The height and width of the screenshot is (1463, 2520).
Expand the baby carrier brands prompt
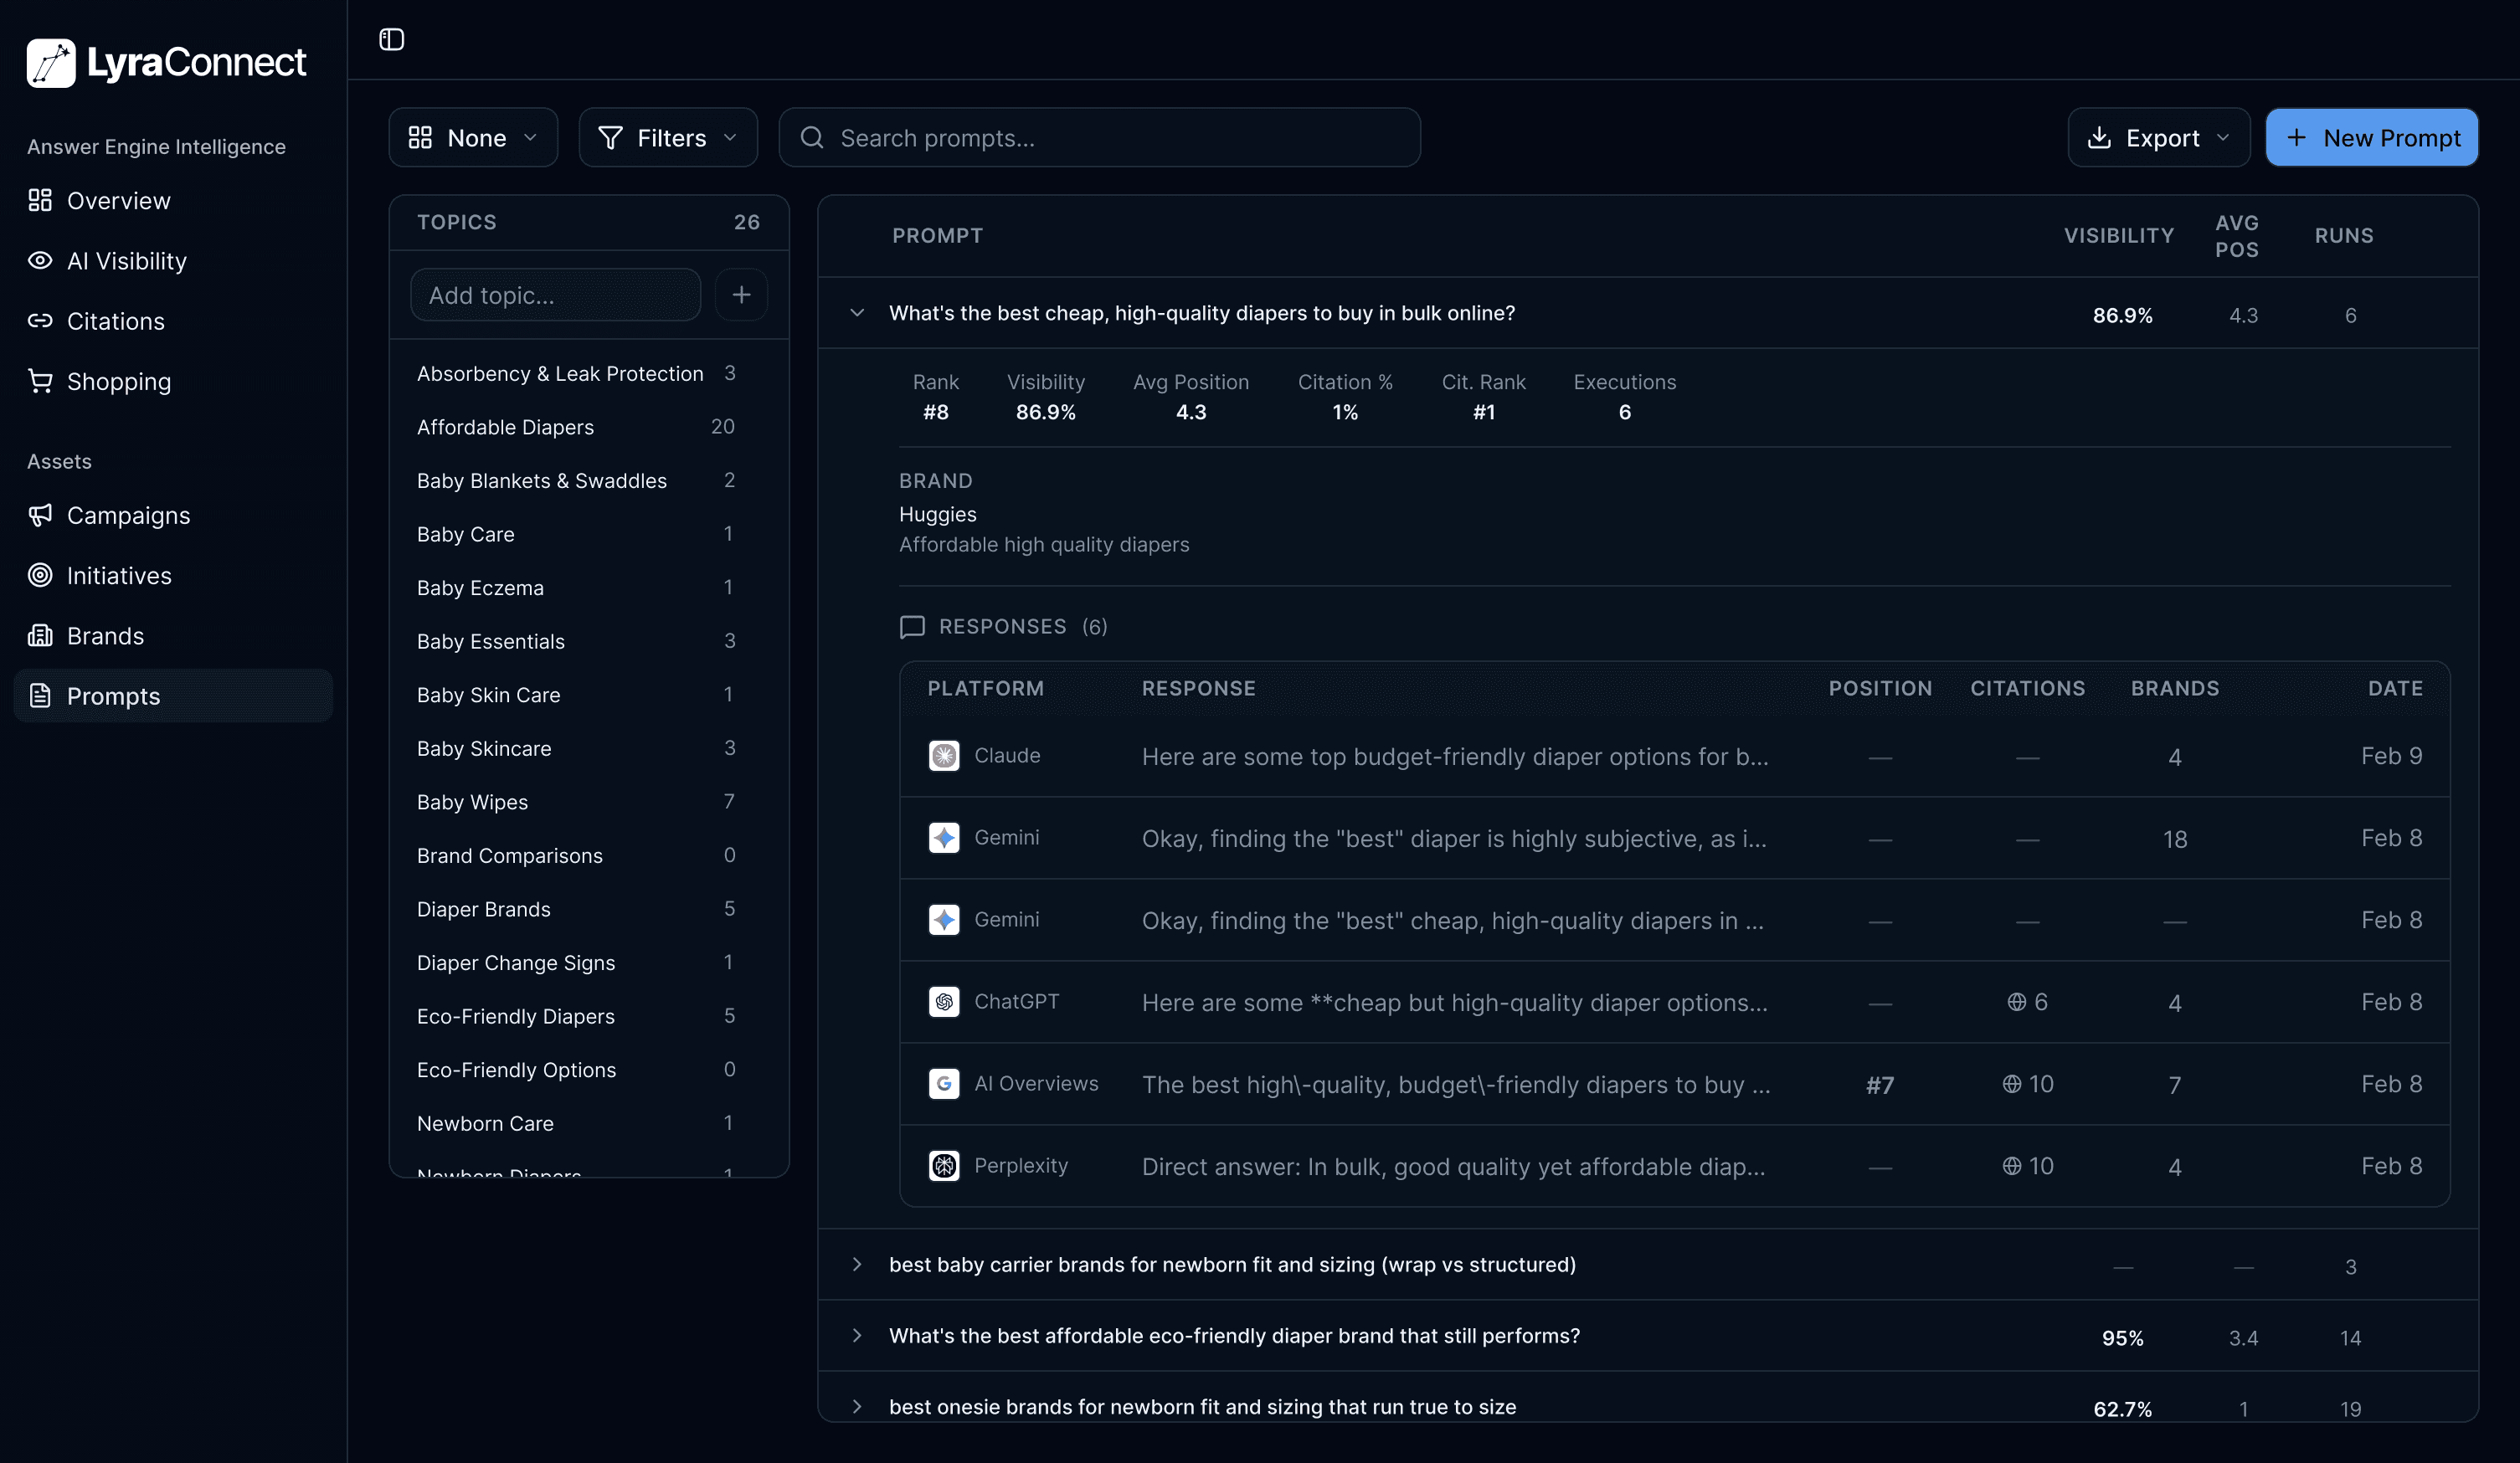[x=857, y=1264]
